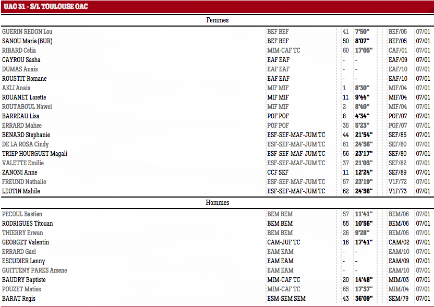434x307 pixels.
Task: Select BAUDRY Baptiste's name
Action: click(24, 280)
